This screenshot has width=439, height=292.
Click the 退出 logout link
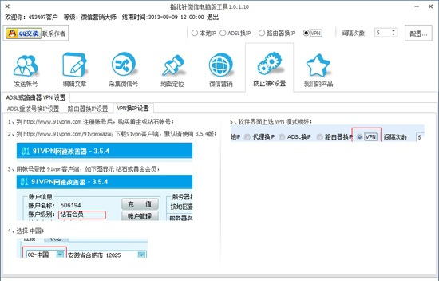212,18
